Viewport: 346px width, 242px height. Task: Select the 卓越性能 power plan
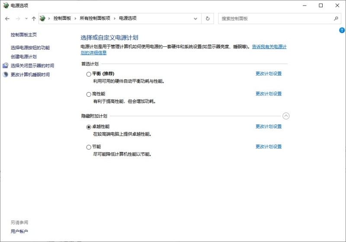(89, 127)
